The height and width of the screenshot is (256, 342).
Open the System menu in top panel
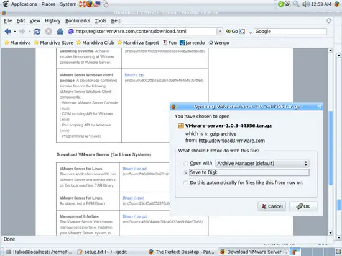pos(68,4)
